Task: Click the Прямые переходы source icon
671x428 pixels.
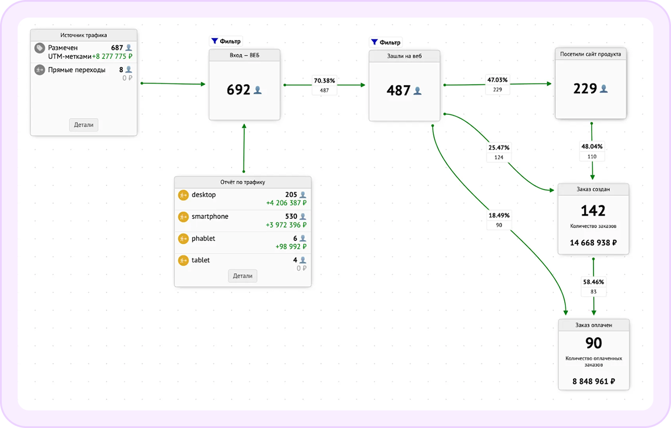Action: [x=39, y=70]
